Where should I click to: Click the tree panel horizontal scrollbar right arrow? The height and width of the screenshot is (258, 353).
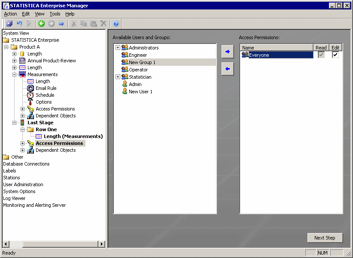(x=102, y=244)
